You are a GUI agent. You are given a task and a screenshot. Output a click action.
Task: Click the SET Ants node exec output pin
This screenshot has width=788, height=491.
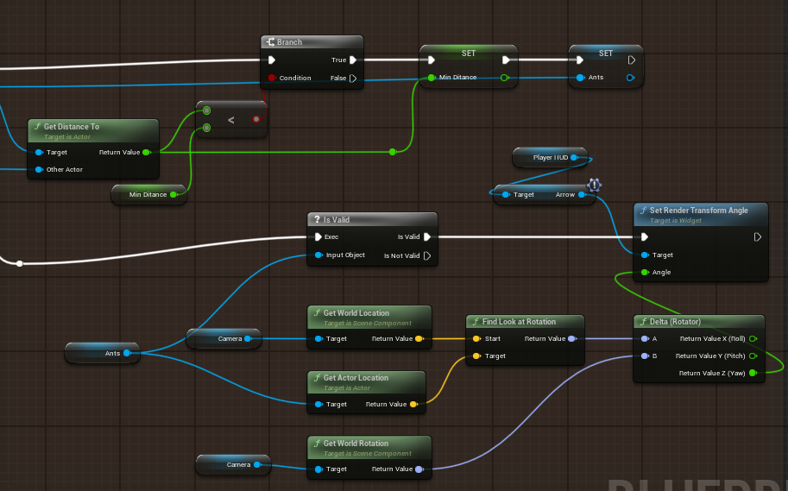[632, 60]
